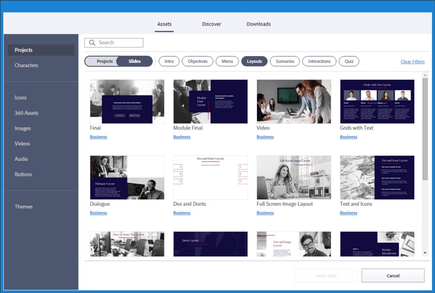Click Business link under Module Final
The height and width of the screenshot is (293, 435).
point(182,137)
